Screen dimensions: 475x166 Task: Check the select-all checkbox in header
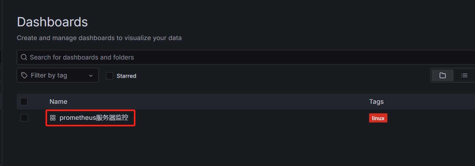[24, 102]
